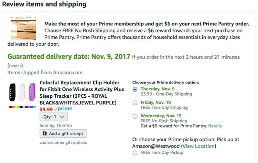Pick Wednesday, Nov. 15 No-Rush Shipping
The image size is (258, 163).
pyautogui.click(x=135, y=116)
